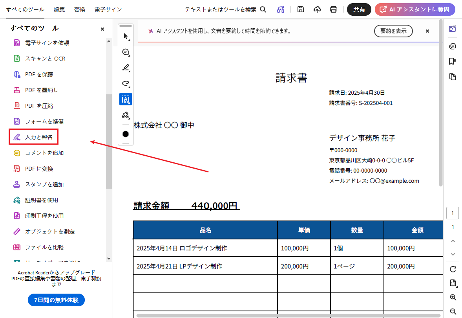Click the 請求書番号 S-202504-001 text

point(361,103)
